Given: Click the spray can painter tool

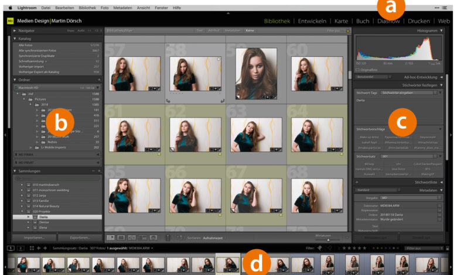Looking at the screenshot, I should (168, 238).
